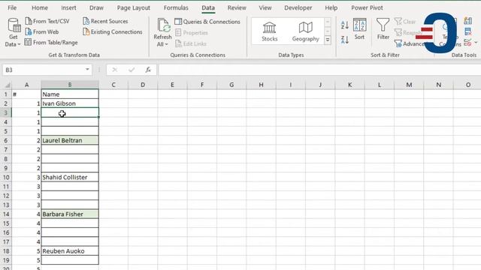Open the Power Pivot tab
The image size is (481, 270).
(367, 7)
